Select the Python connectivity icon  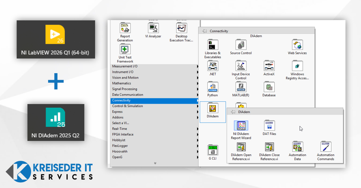pos(213,87)
